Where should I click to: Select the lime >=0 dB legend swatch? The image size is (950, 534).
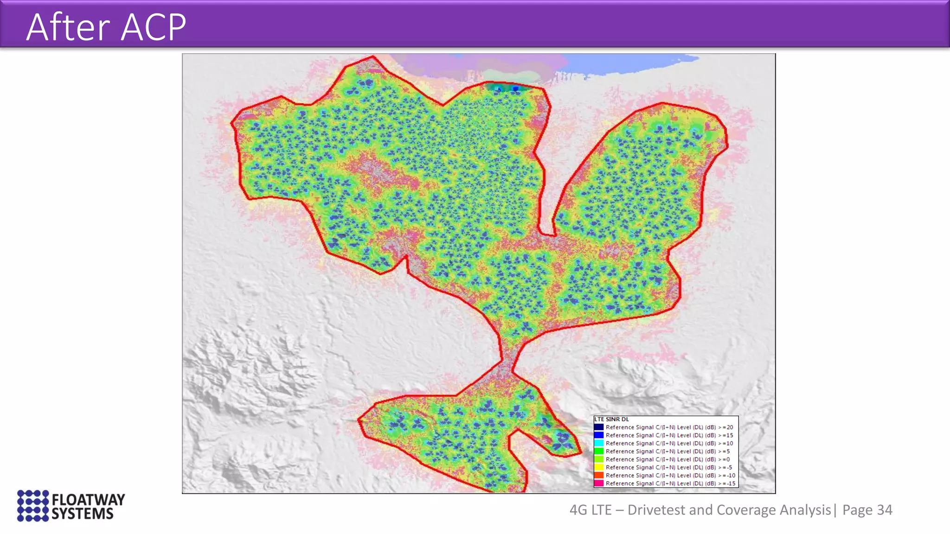pos(599,459)
